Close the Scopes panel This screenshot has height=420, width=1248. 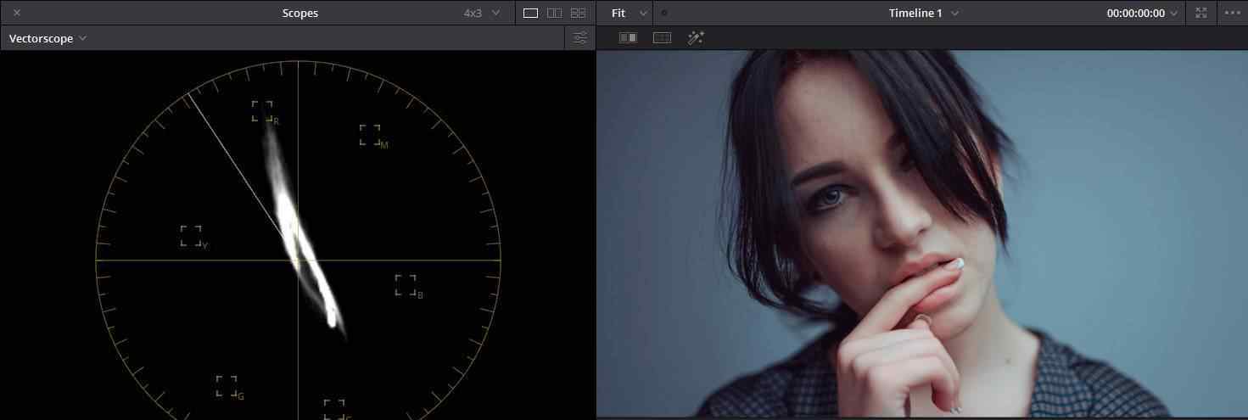point(17,13)
